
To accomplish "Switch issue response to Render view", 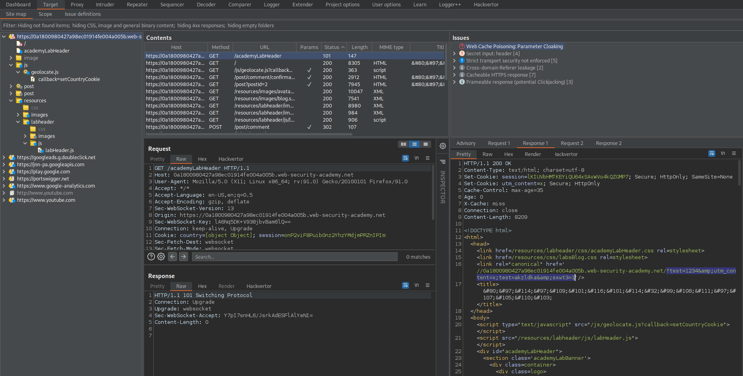I will coord(533,154).
